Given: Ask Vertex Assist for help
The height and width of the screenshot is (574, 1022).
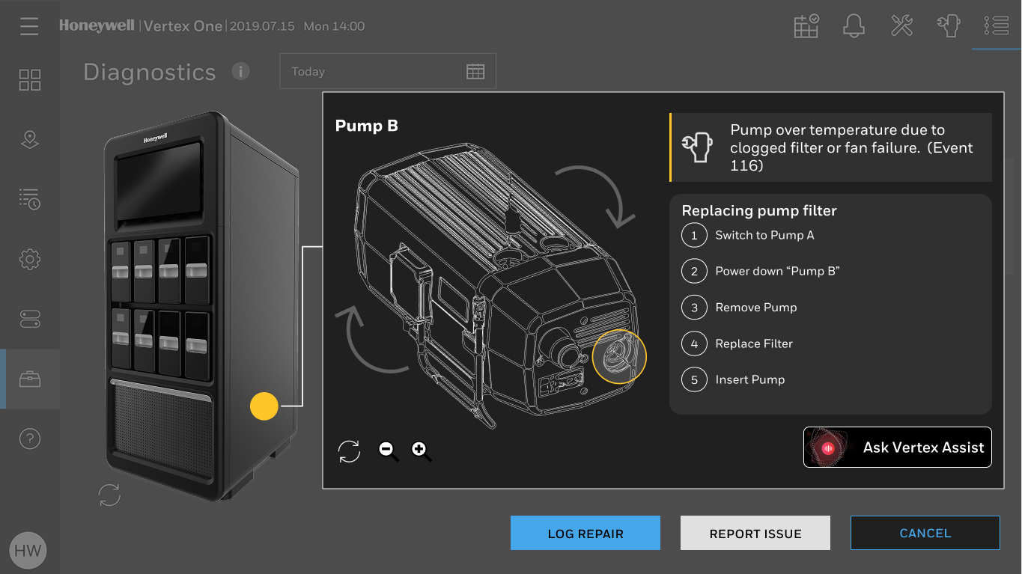Looking at the screenshot, I should (898, 448).
